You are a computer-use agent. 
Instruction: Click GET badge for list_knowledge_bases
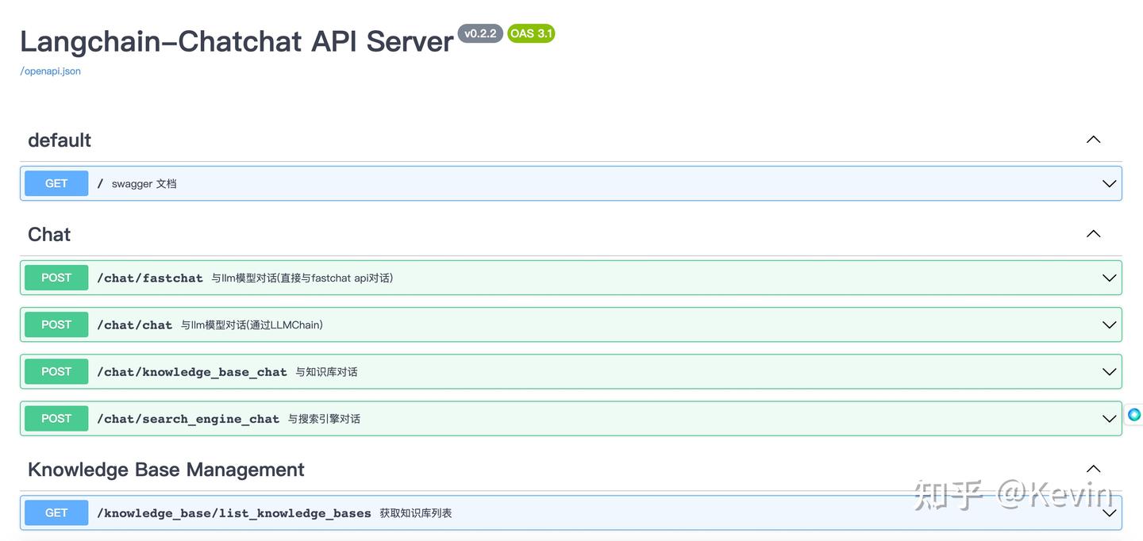coord(56,512)
